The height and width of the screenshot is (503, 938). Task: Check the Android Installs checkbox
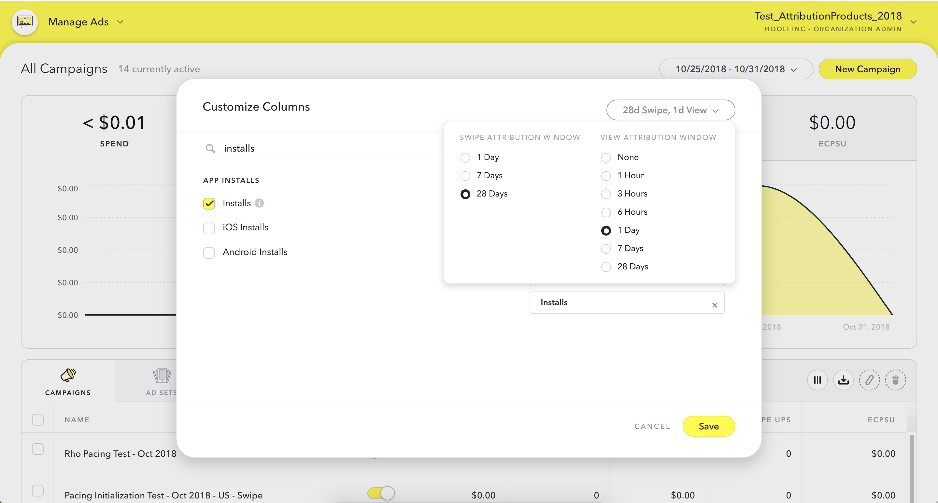[x=209, y=252]
